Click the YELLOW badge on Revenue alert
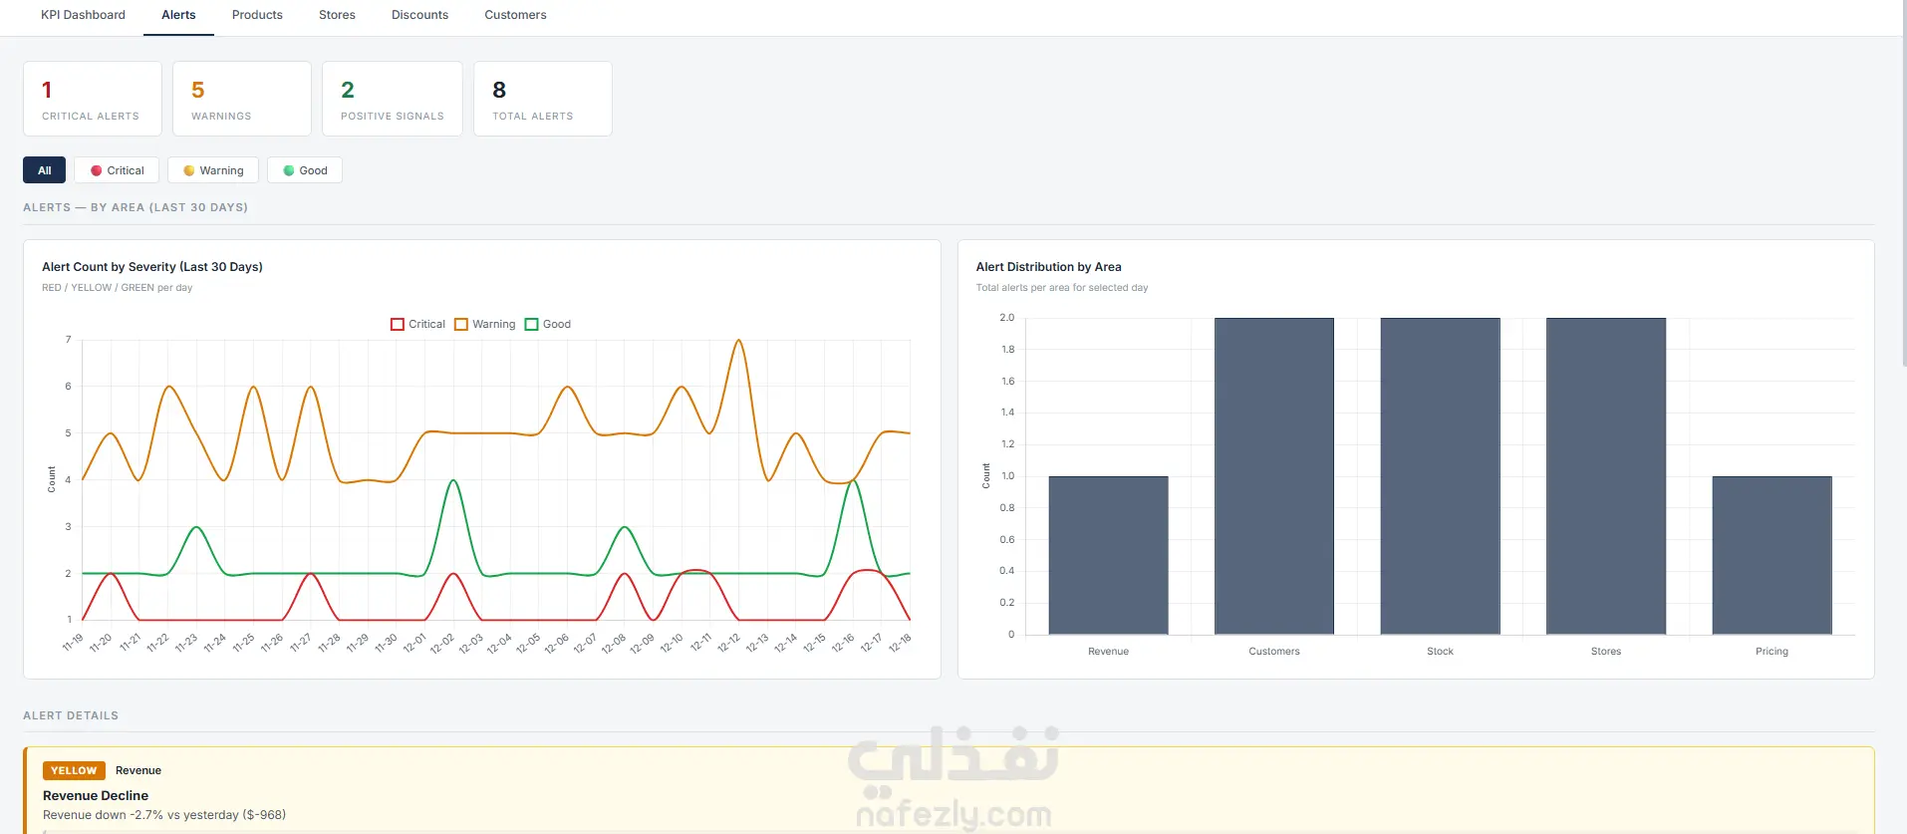Viewport: 1907px width, 834px height. [74, 770]
